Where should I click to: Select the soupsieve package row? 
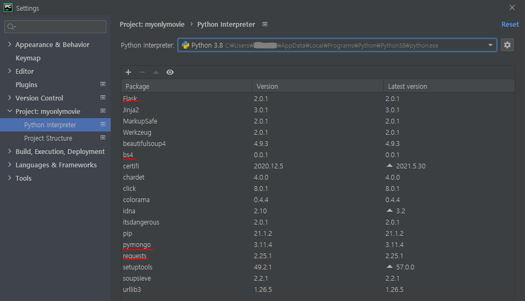[x=318, y=278]
